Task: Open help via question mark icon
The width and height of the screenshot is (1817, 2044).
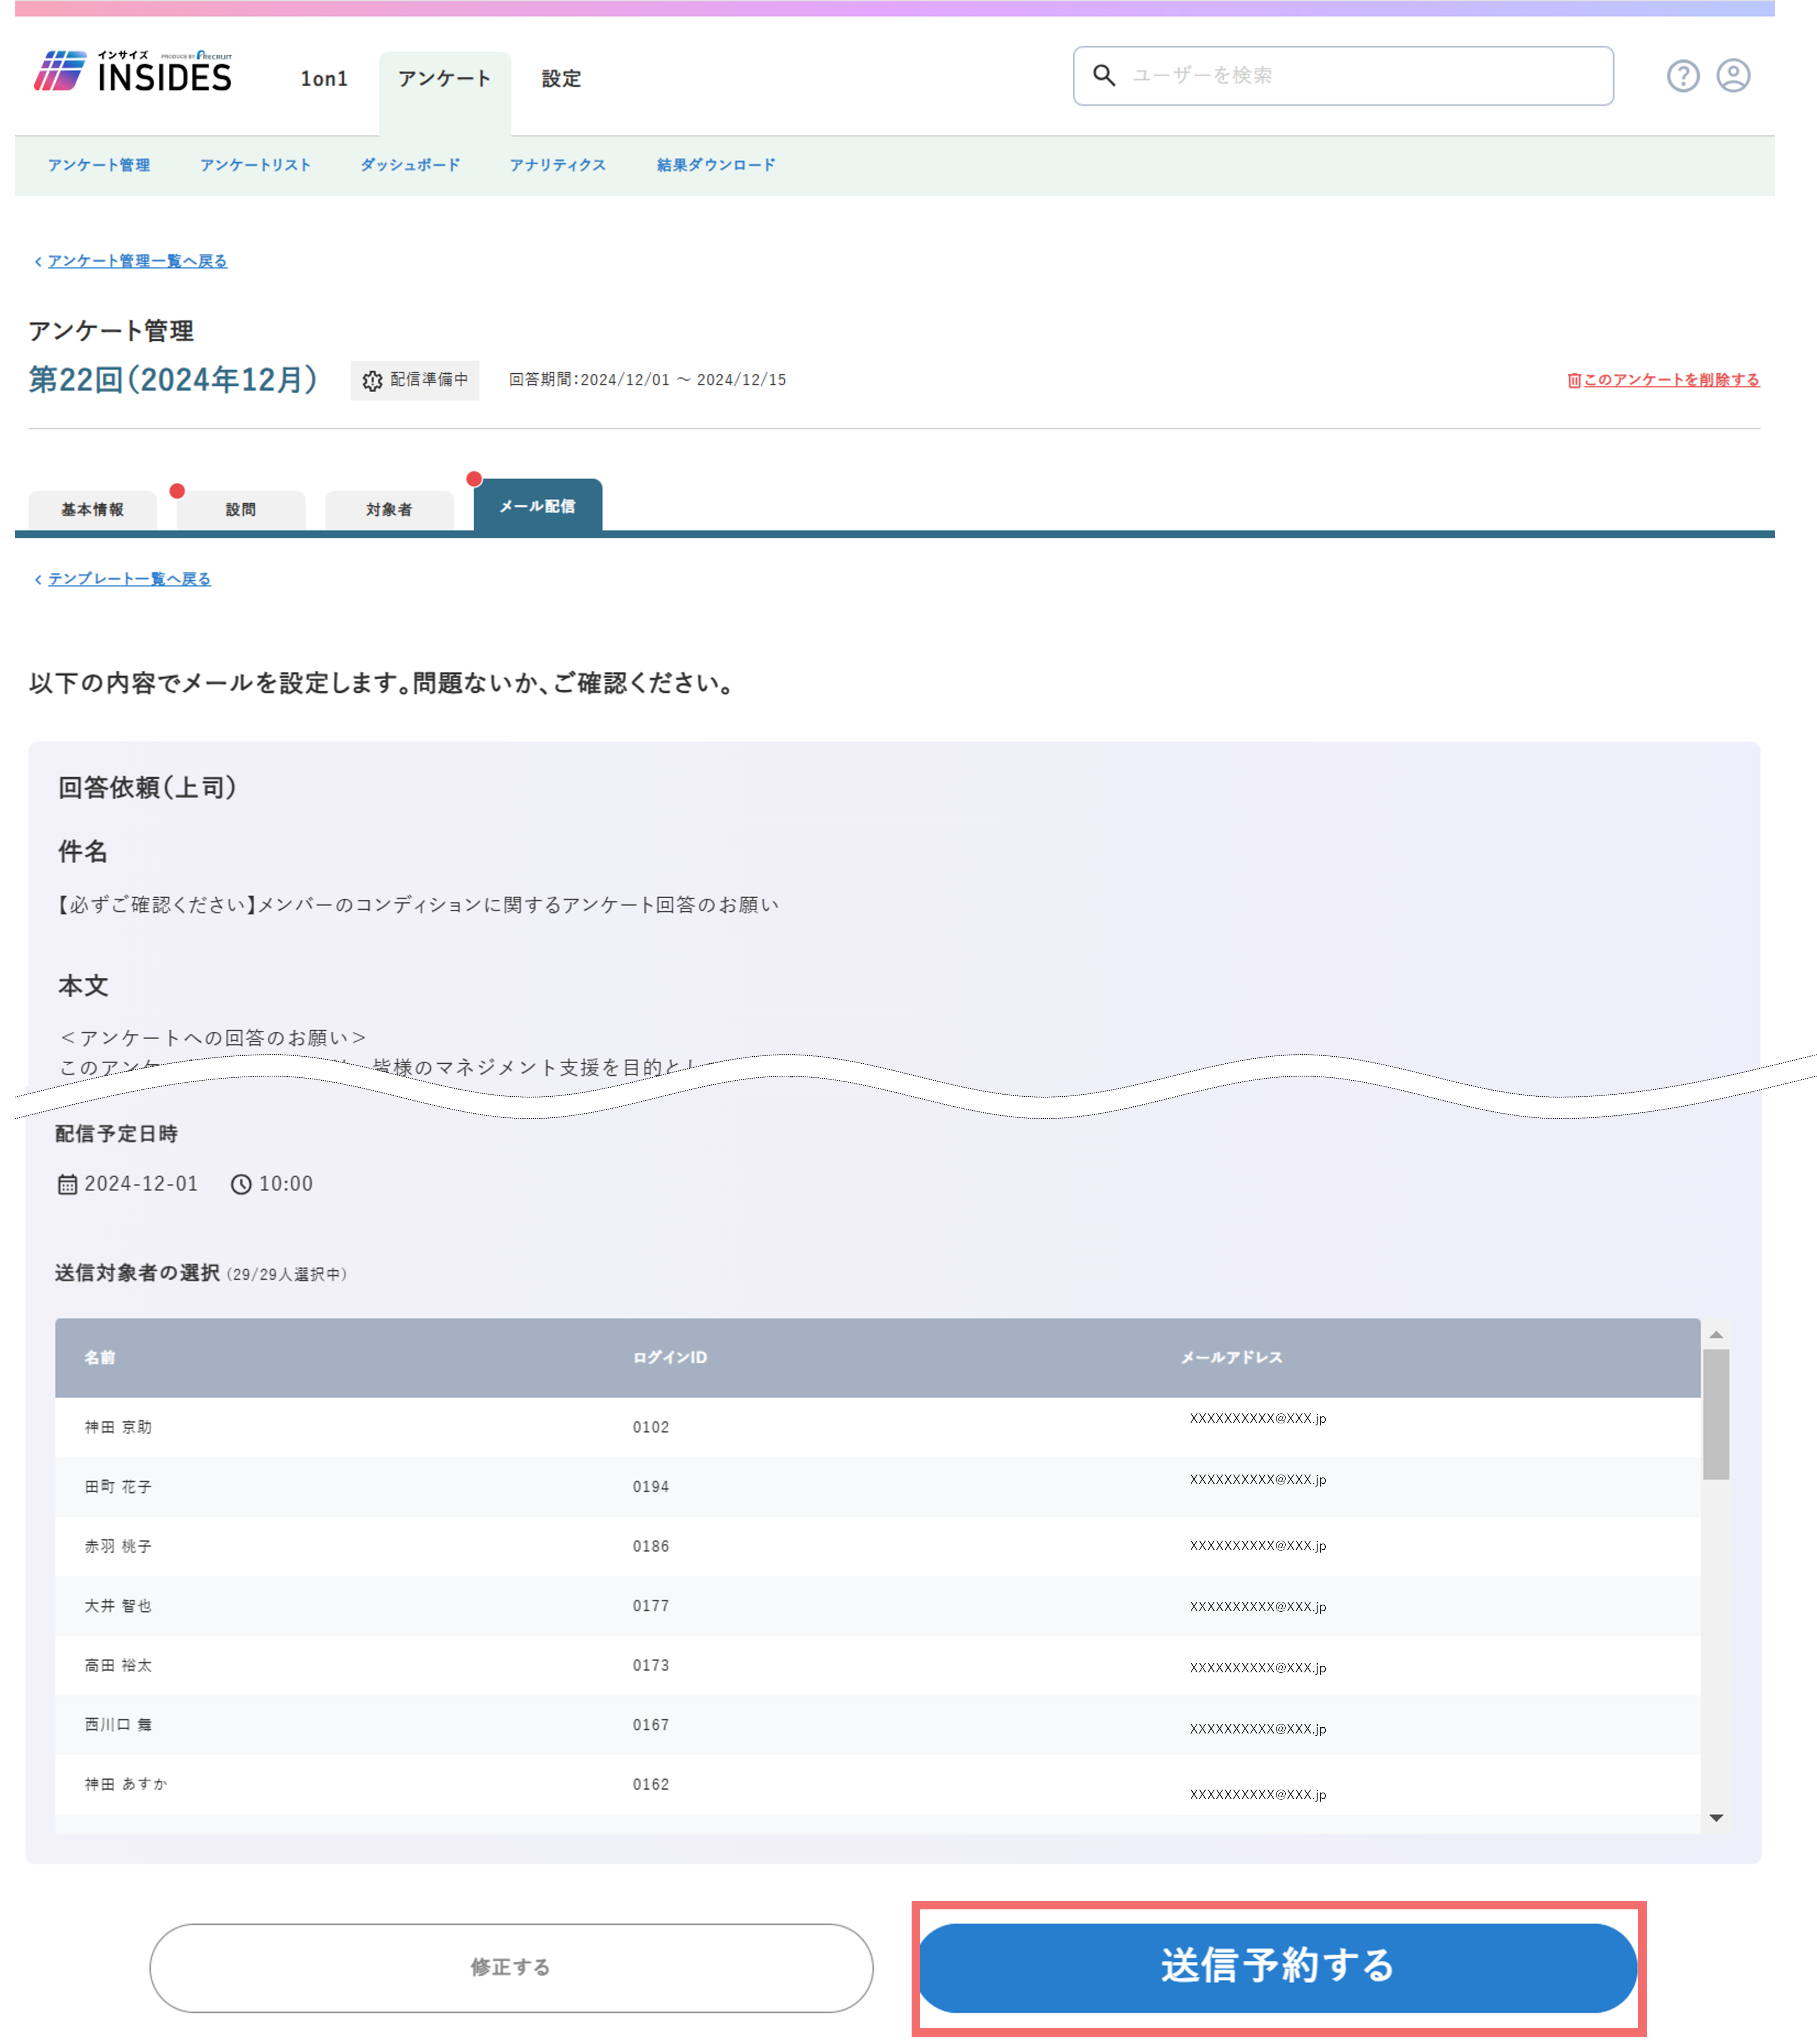Action: point(1683,76)
